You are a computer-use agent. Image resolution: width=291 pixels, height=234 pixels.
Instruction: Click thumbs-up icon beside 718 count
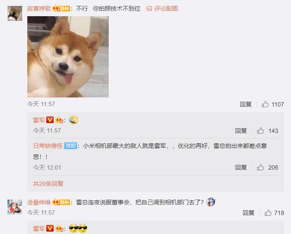268,213
